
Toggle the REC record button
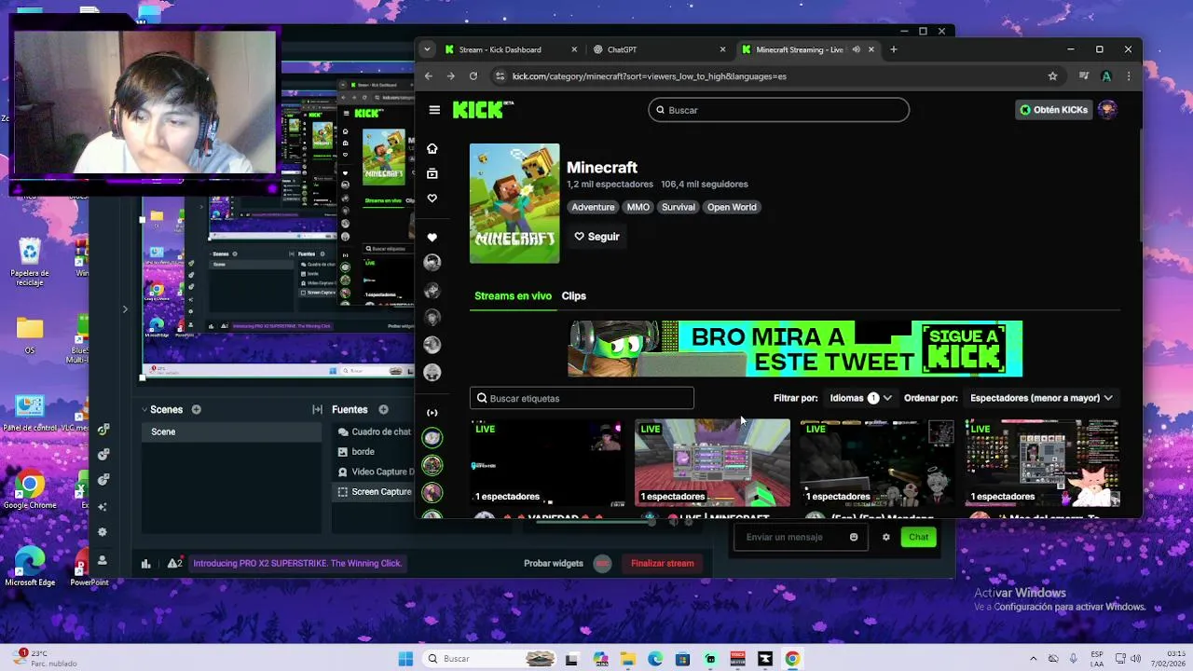point(602,563)
